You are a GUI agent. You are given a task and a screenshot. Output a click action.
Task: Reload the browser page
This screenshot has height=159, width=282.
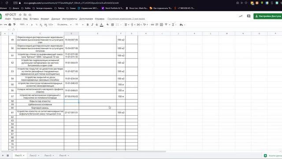(x=7, y=3)
